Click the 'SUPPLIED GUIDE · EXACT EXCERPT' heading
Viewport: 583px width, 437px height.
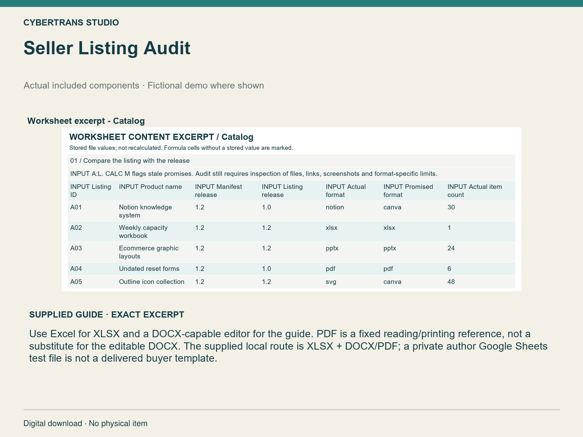pos(107,315)
